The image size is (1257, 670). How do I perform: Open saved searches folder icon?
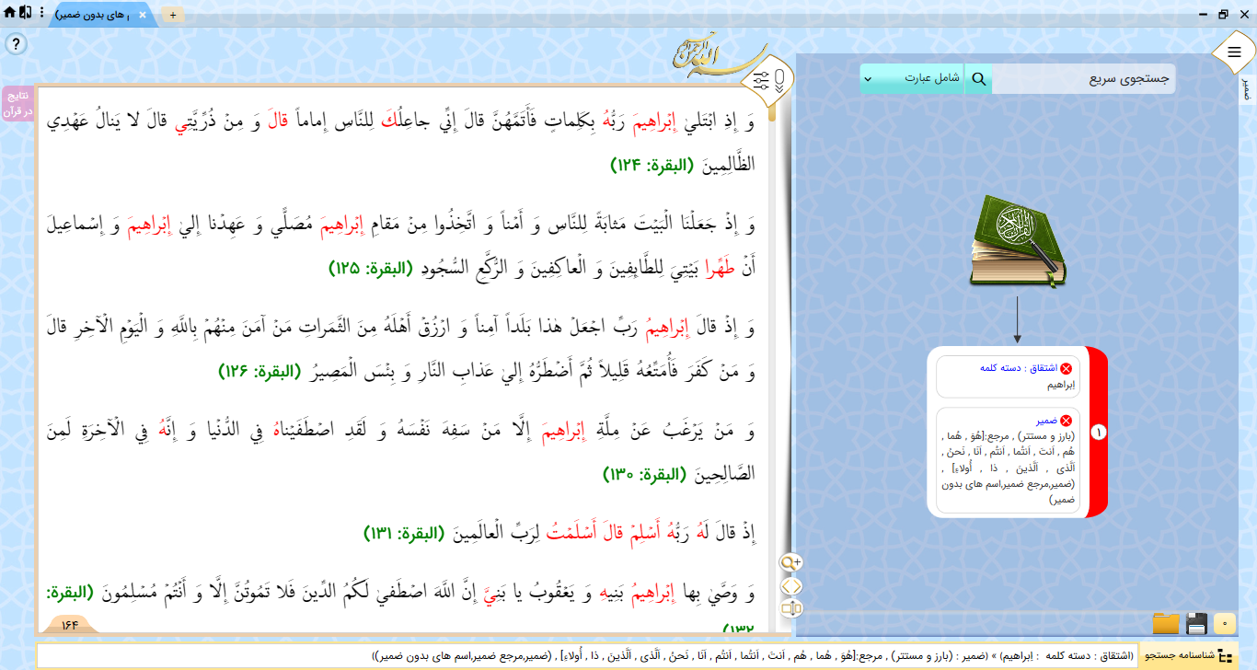click(1166, 623)
